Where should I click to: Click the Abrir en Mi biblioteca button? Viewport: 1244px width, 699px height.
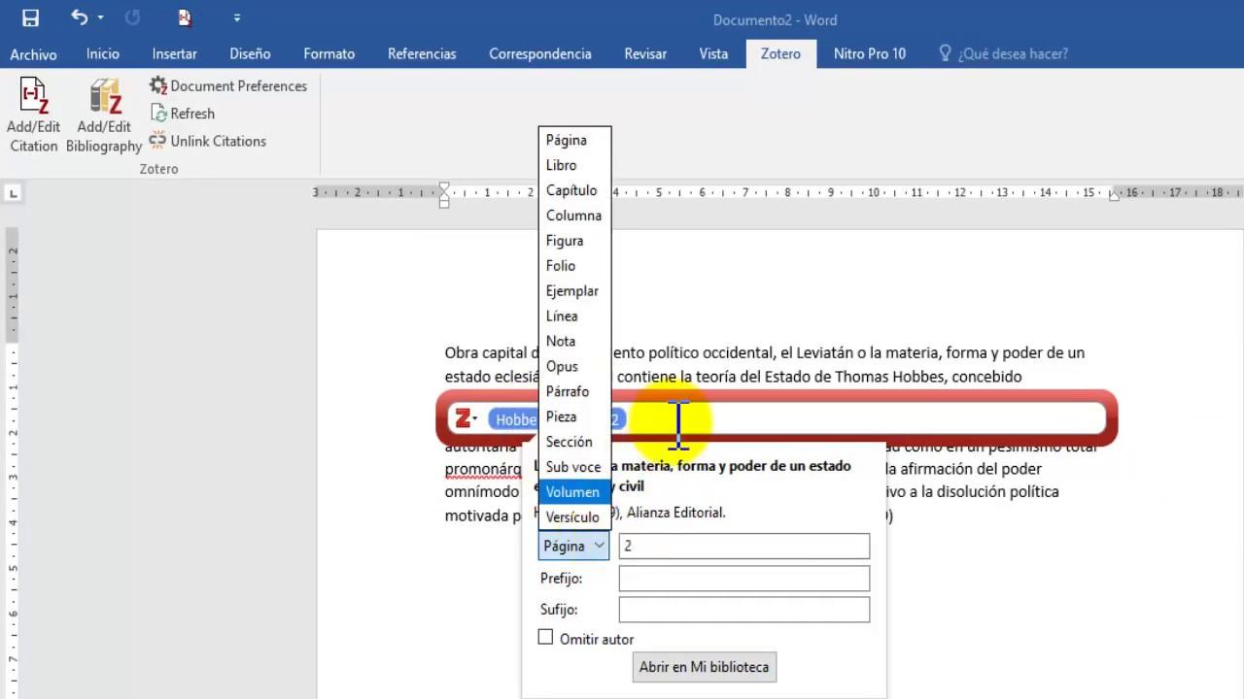[704, 667]
